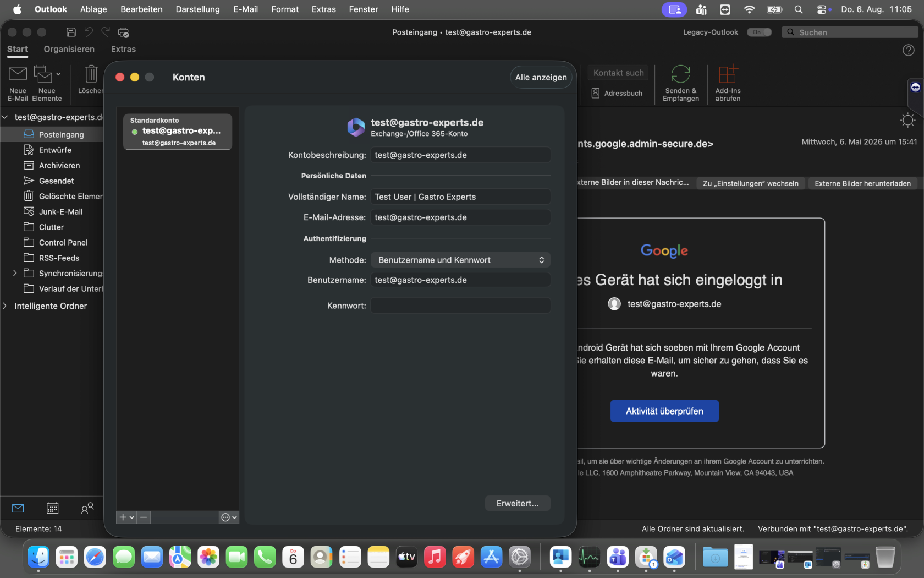Switch to the Extras ribbon tab
Screen dimensions: 924x578
(123, 49)
